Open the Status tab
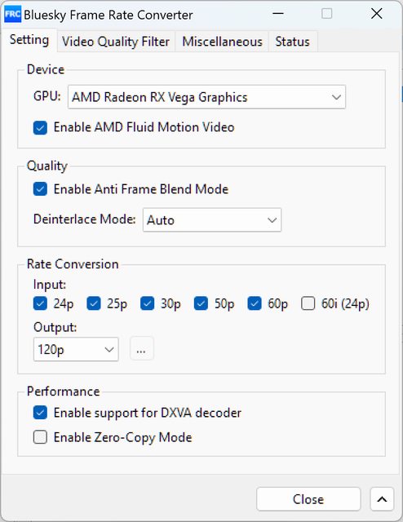 292,42
